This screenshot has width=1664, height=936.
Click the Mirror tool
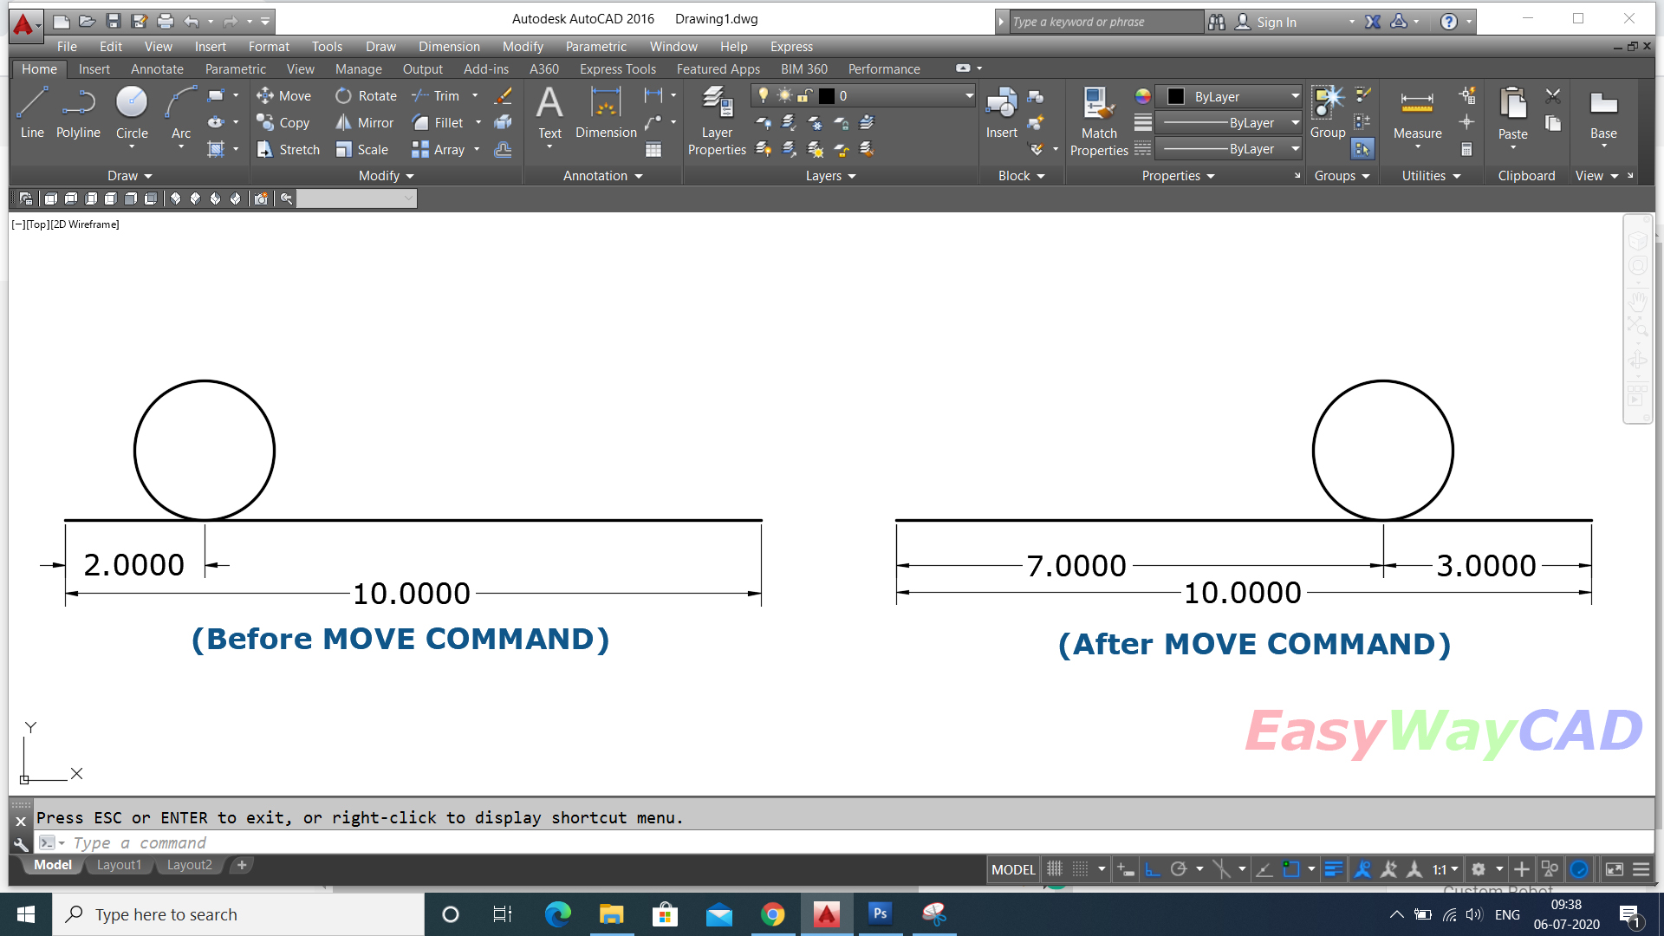(x=364, y=122)
